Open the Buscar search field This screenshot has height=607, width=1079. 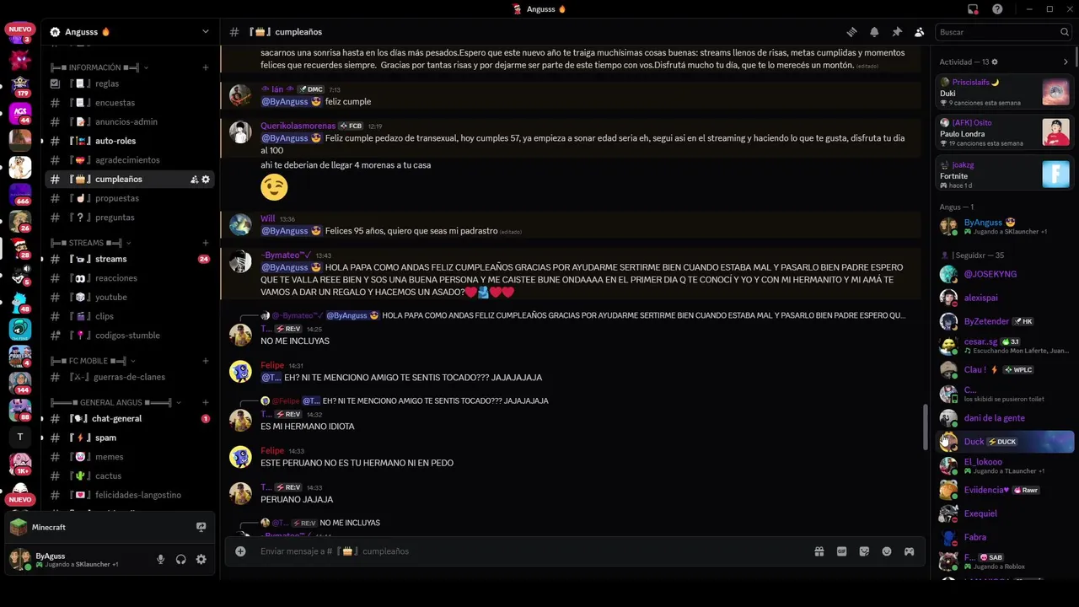[x=1004, y=32]
